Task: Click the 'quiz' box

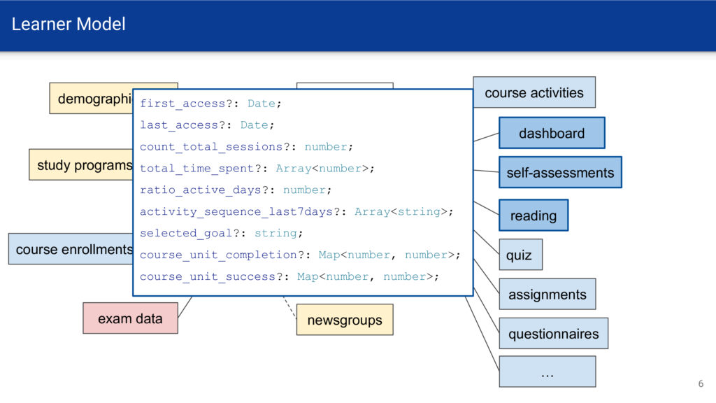Action: [x=520, y=255]
